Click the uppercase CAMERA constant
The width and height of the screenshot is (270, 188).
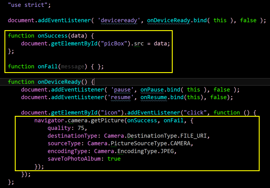click(x=180, y=143)
